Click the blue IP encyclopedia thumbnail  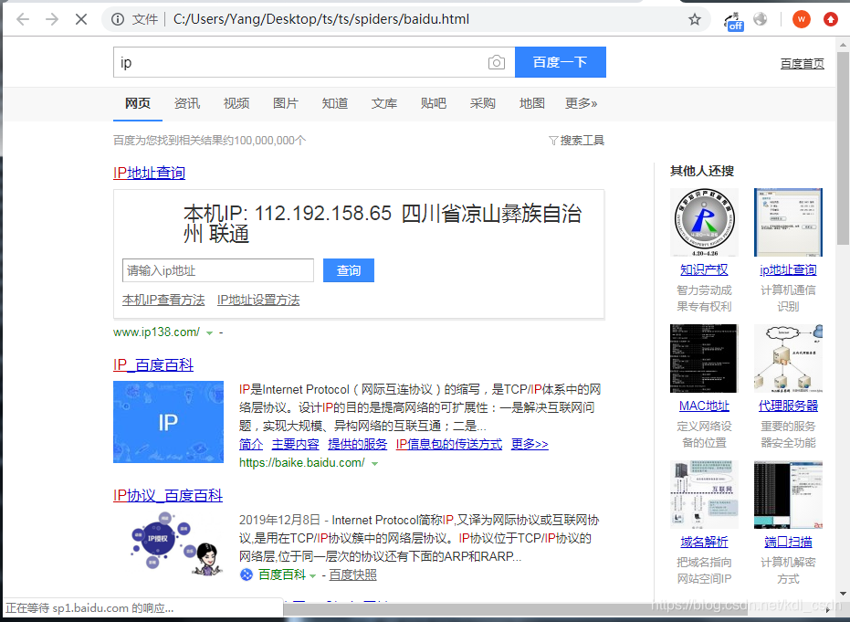click(x=168, y=422)
